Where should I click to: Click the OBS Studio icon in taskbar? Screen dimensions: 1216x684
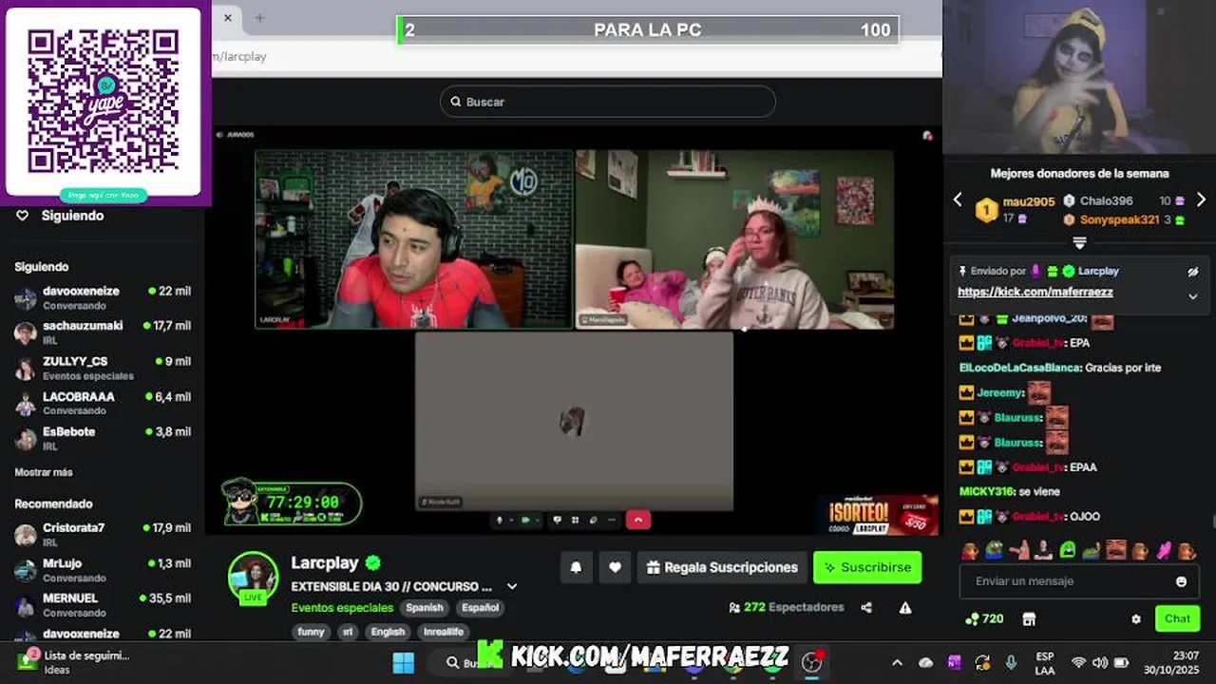[811, 662]
